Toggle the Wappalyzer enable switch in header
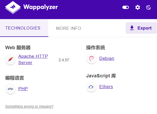157x114 pixels. [126, 7]
